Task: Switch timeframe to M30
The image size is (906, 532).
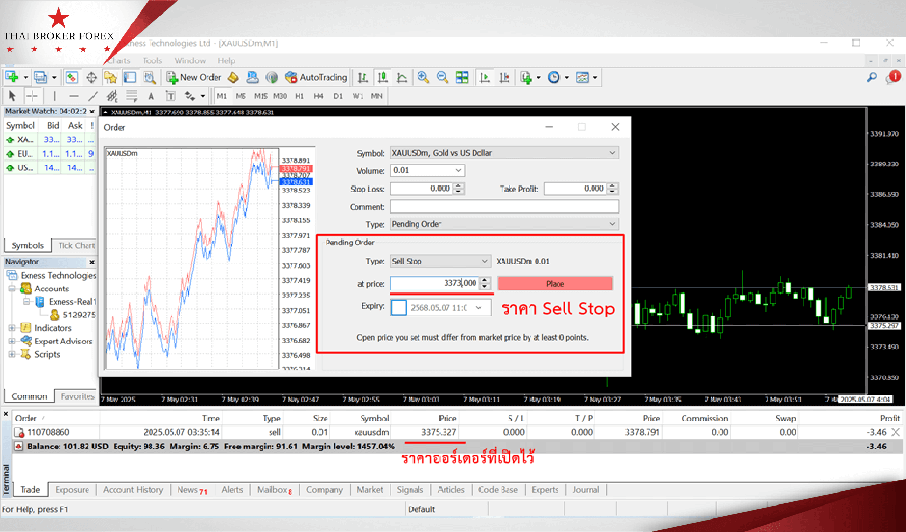Action: coord(280,96)
